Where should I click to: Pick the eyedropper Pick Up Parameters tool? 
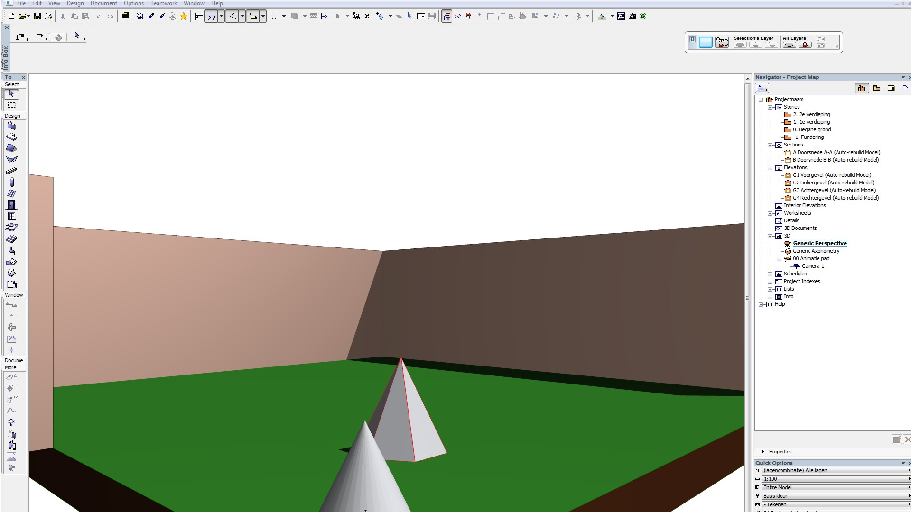[151, 16]
